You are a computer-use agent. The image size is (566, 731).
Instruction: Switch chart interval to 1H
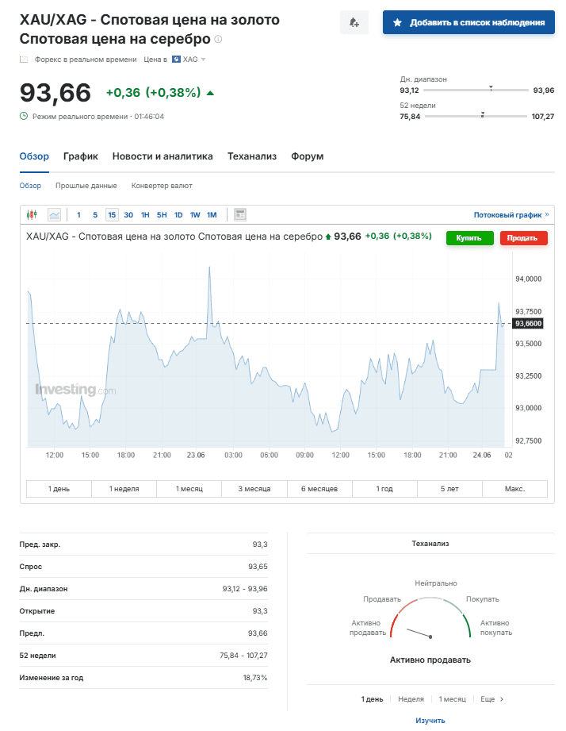144,214
